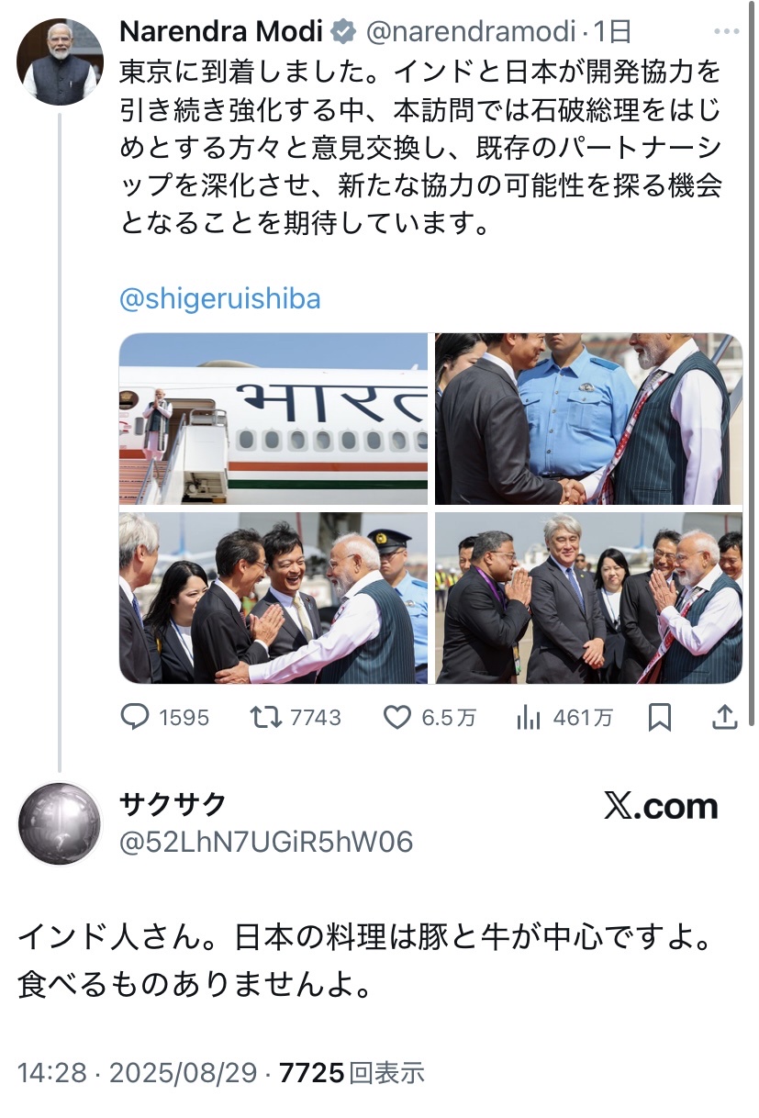
Task: Open the three-dot more menu on tweet
Action: (727, 31)
